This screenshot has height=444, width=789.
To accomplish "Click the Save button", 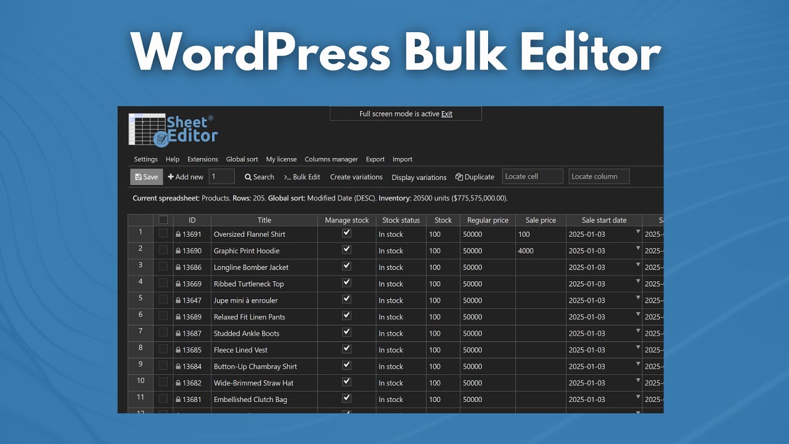I will click(x=147, y=177).
